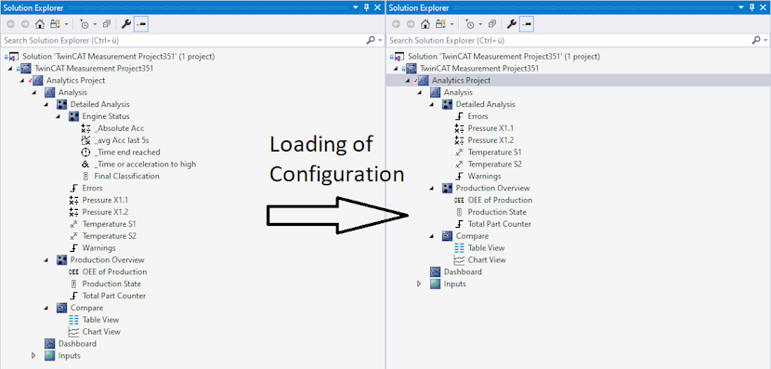Open Properties wrench in right Solution Explorer
Viewport: 771px width, 369px height.
click(x=512, y=23)
